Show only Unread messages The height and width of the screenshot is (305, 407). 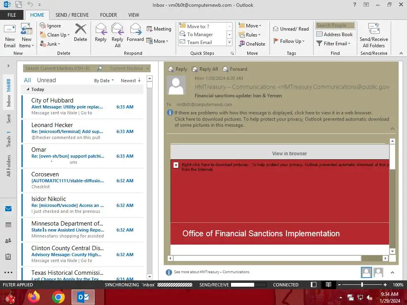pyautogui.click(x=46, y=80)
